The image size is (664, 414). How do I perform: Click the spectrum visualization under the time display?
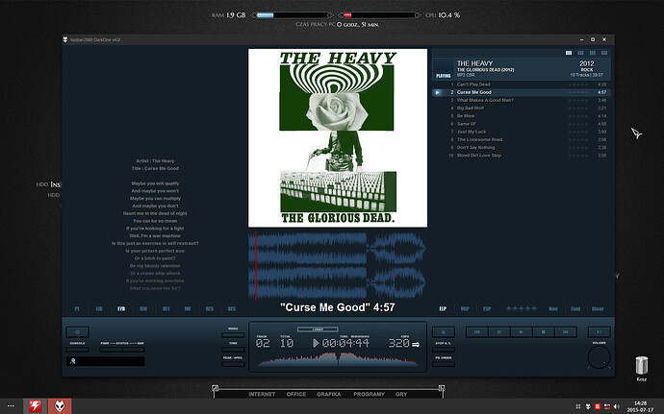[338, 359]
